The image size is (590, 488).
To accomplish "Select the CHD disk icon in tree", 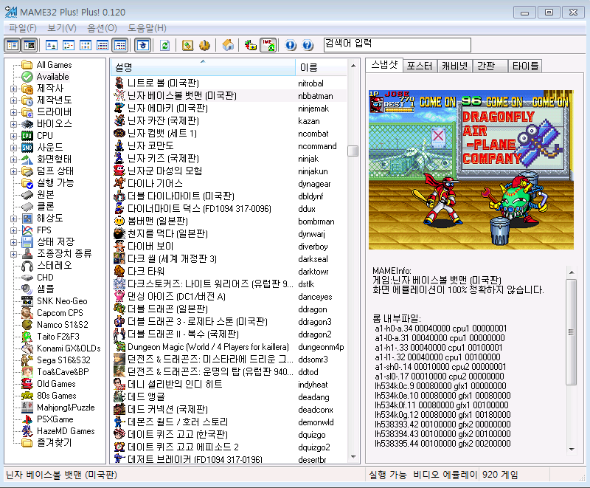I will tap(27, 278).
